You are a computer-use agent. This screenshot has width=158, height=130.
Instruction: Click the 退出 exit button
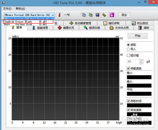pos(124,15)
